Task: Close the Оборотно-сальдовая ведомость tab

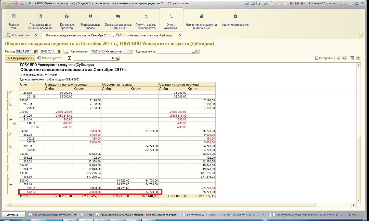Action: point(180,35)
